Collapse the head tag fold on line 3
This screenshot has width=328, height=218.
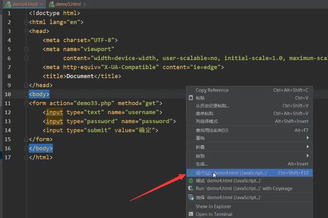coord(26,31)
